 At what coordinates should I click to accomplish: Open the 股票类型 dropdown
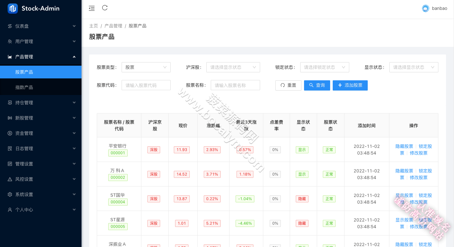tap(146, 67)
